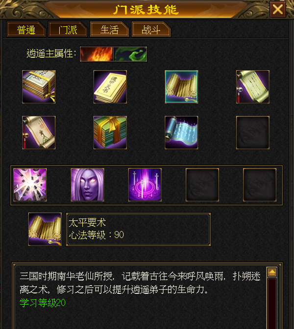The width and height of the screenshot is (294, 329).
Task: Open the 普通 tab
Action: pos(26,29)
